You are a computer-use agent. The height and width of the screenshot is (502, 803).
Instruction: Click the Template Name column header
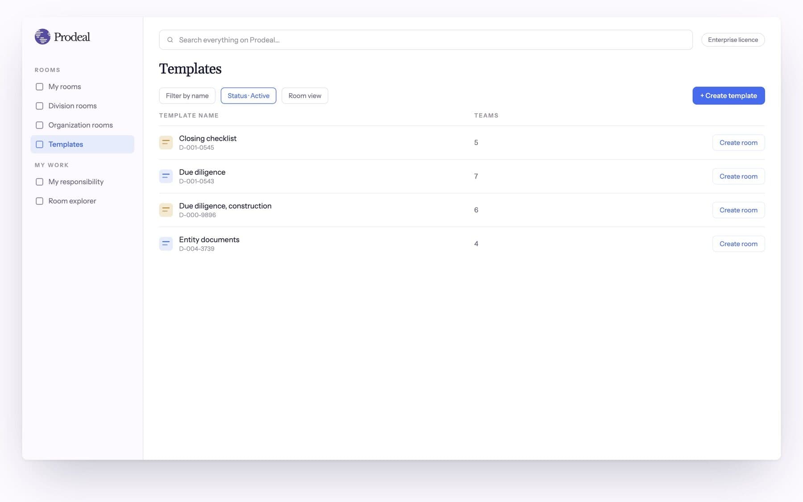189,115
